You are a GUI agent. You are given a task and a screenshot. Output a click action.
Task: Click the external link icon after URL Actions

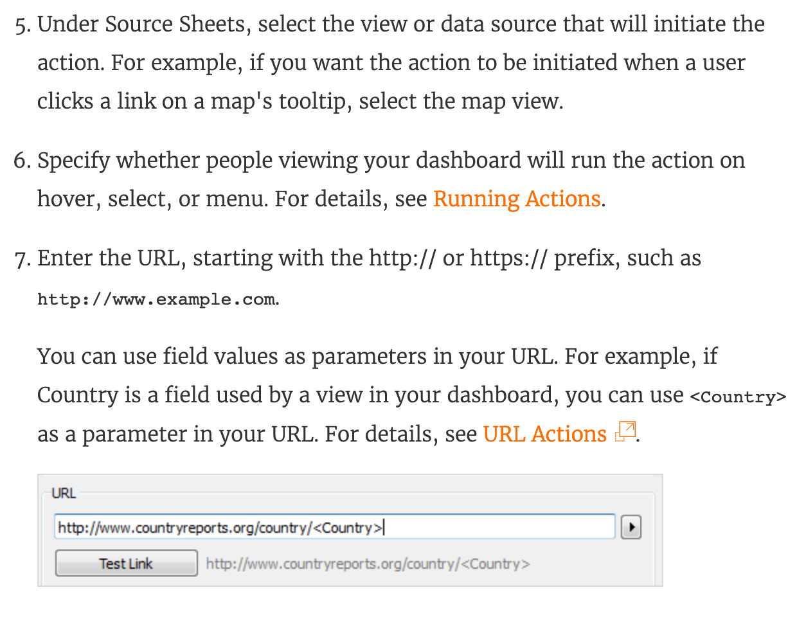click(625, 431)
